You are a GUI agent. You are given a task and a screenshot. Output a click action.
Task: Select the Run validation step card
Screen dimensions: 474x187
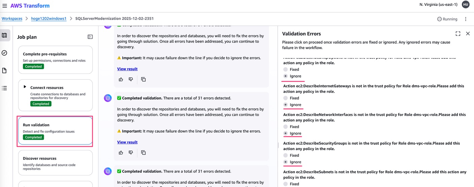point(55,131)
